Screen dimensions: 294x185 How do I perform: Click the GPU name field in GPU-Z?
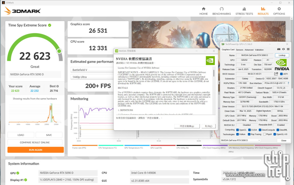255,55
